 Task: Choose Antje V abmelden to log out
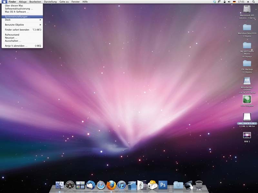[x=22, y=46]
